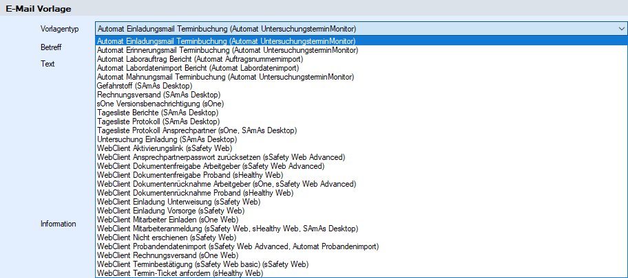Pick Tagesliste Berichte option
628x278 pixels.
coord(362,113)
